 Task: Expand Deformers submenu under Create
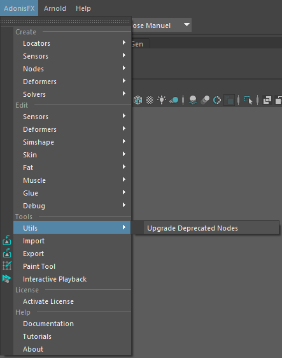(72, 82)
